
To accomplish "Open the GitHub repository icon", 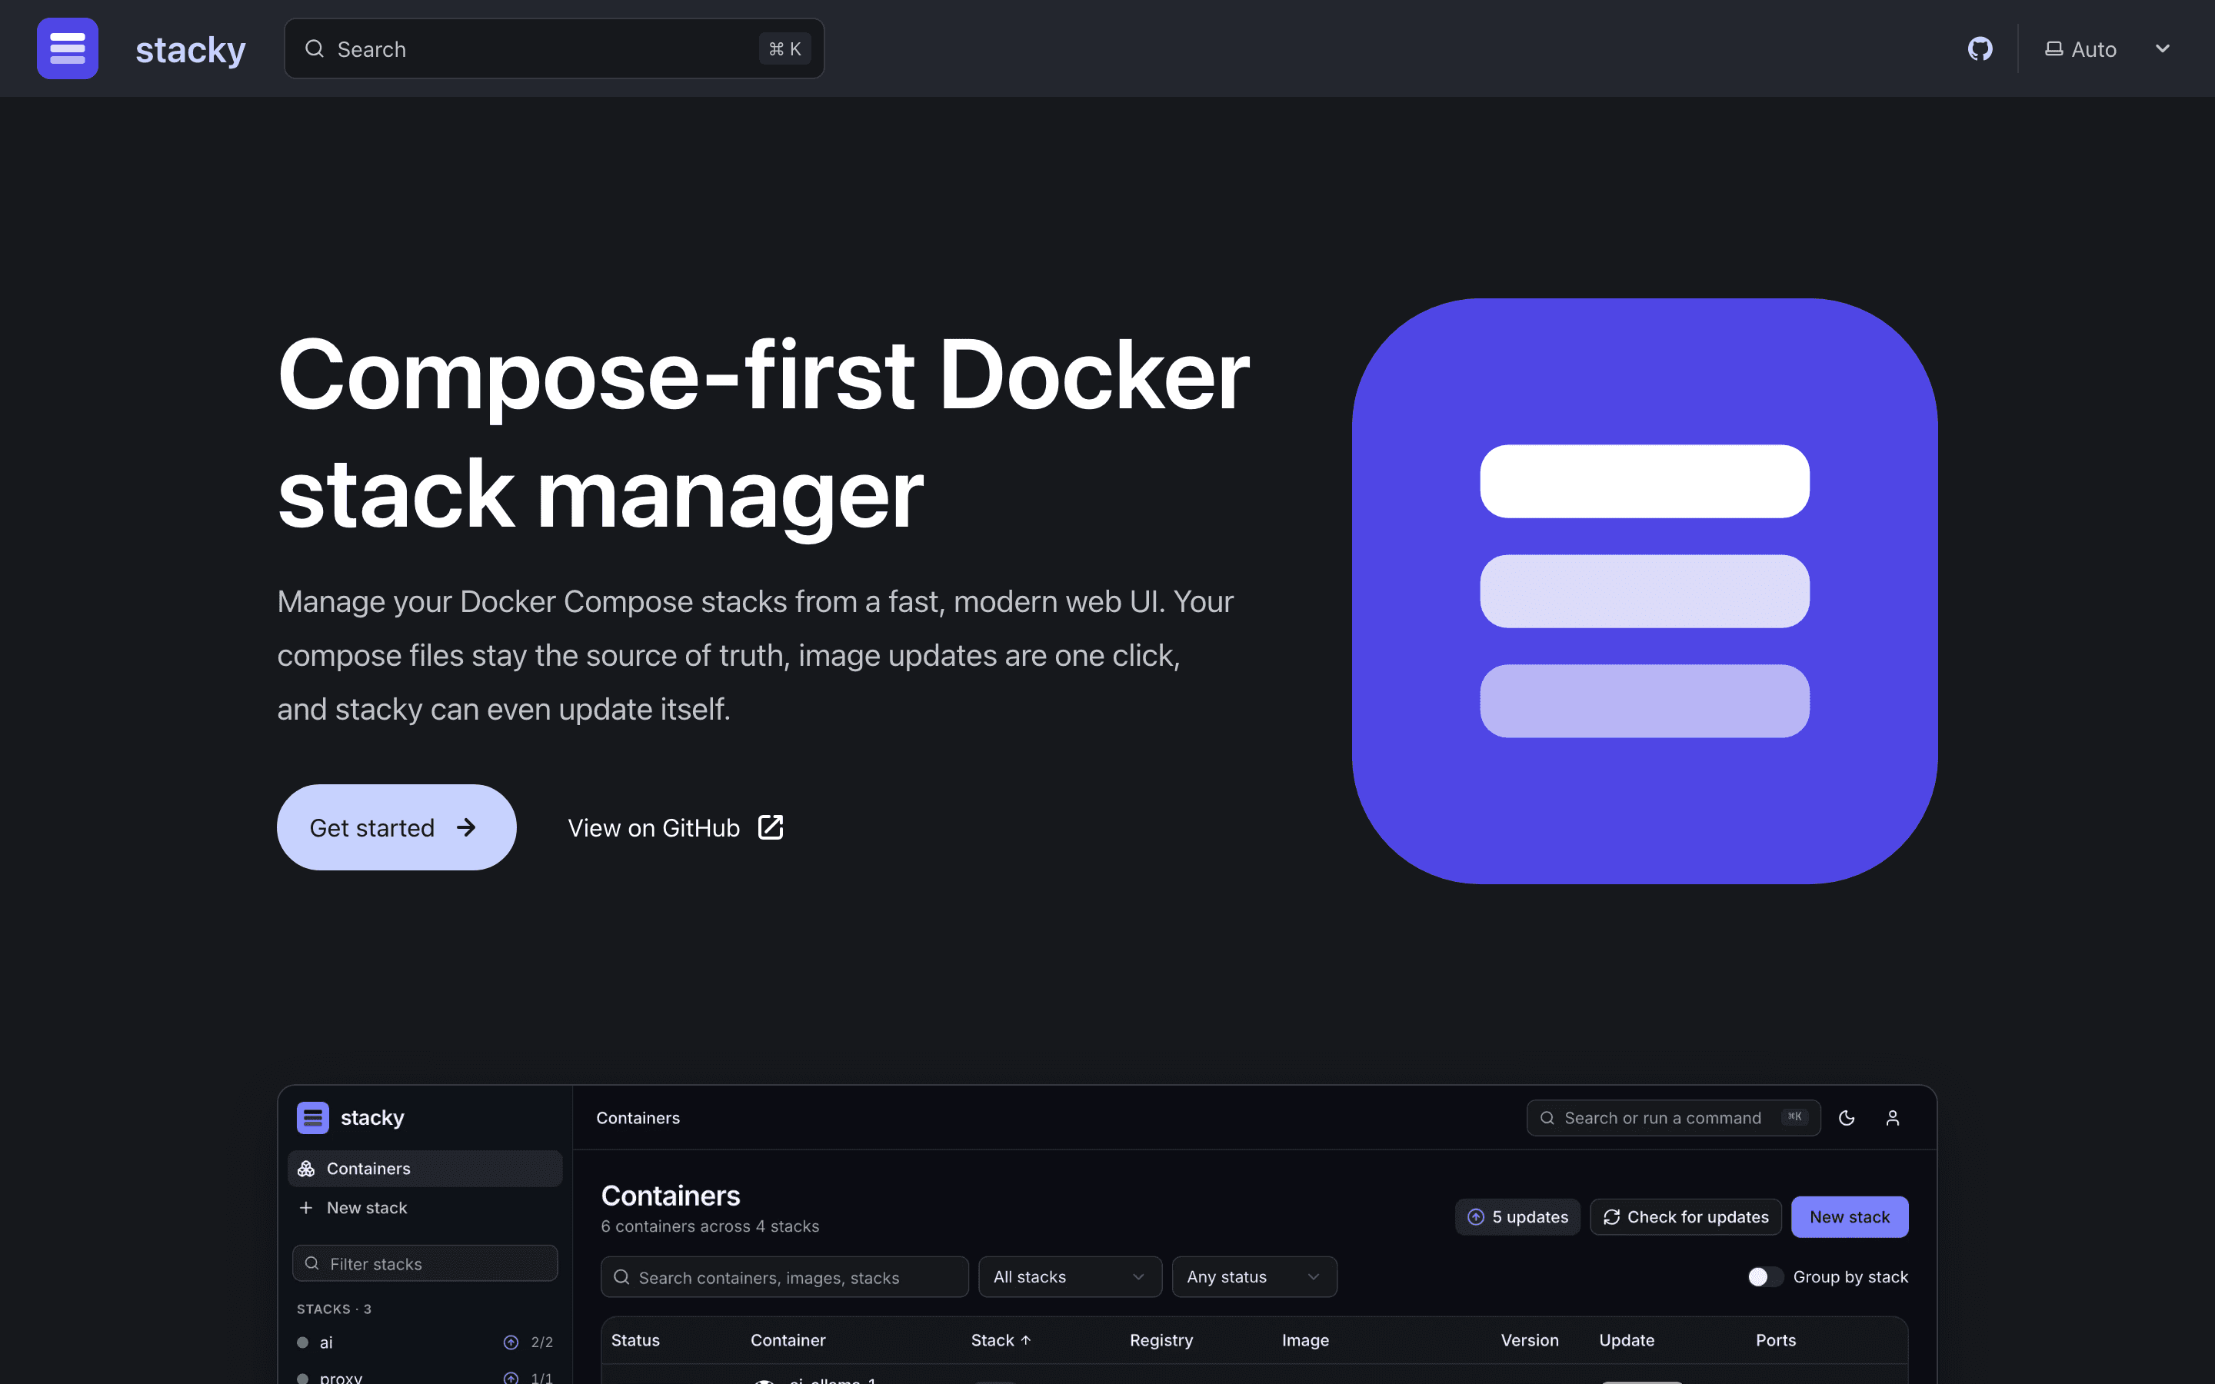I will pos(1980,48).
